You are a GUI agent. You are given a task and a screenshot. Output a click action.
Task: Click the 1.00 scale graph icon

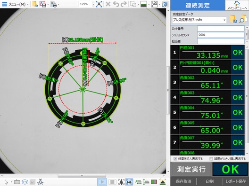click(154, 4)
